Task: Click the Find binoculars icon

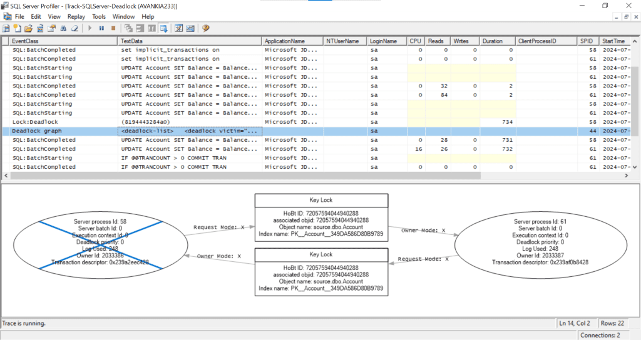Action: (63, 28)
